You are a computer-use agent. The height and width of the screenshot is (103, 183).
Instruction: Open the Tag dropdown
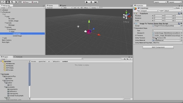tap(149, 11)
